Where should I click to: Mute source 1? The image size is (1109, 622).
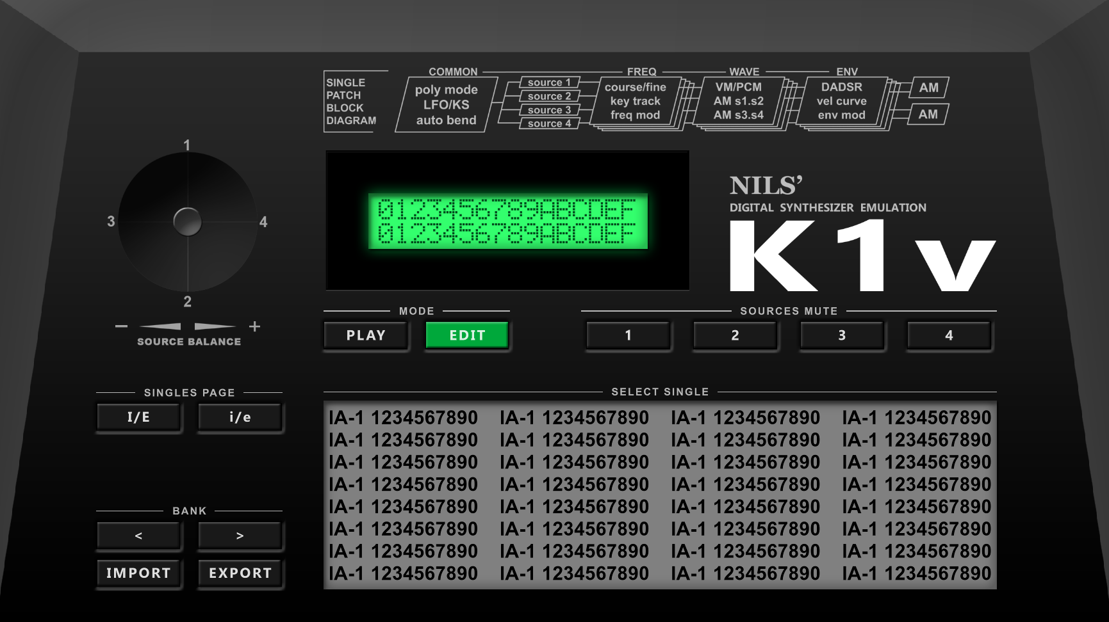pos(628,335)
